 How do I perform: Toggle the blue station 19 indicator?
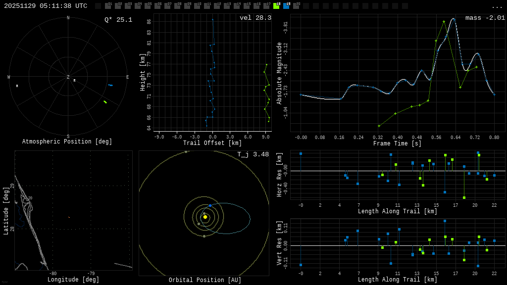coord(286,6)
